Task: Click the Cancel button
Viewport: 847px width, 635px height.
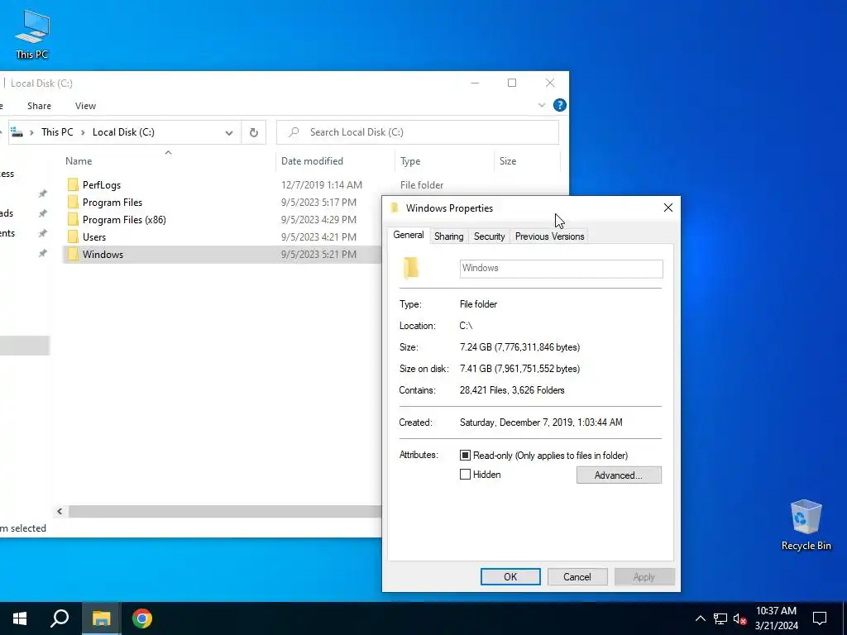Action: coord(577,576)
